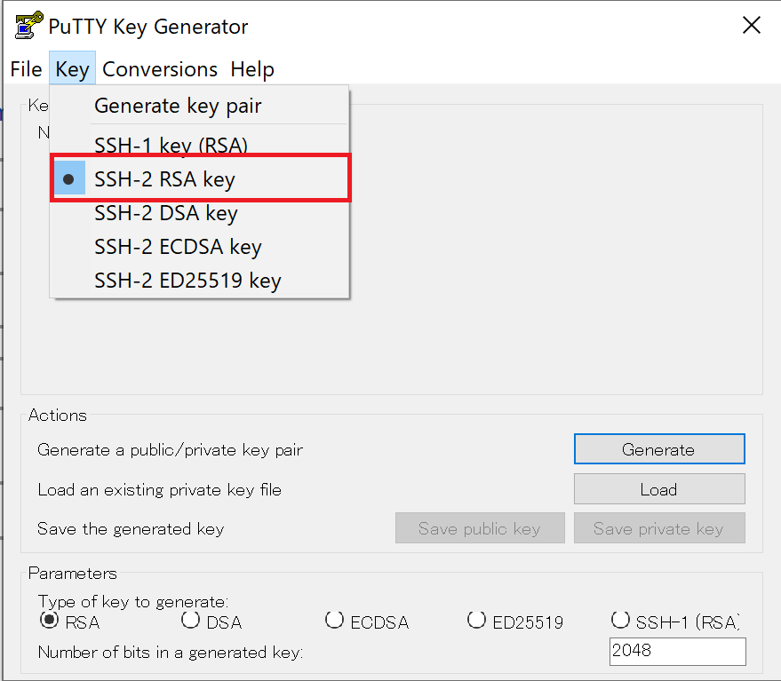Close the PuTTY Key Generator window
Viewport: 781px width, 681px height.
[751, 26]
